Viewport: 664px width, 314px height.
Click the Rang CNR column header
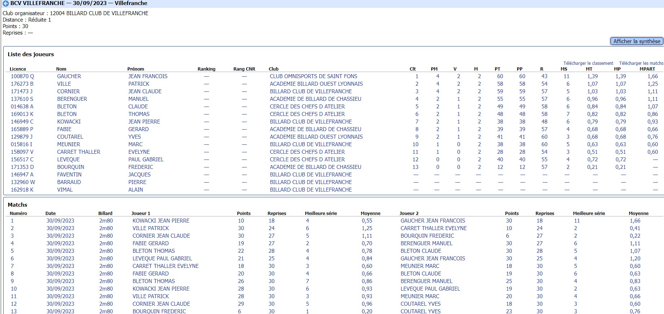pyautogui.click(x=244, y=69)
